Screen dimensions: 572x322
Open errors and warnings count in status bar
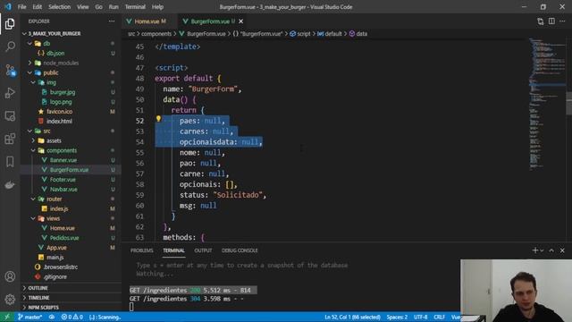(x=71, y=317)
